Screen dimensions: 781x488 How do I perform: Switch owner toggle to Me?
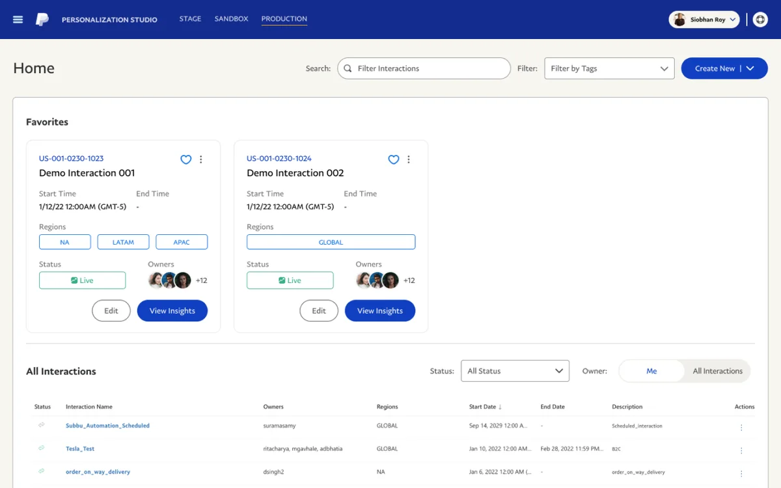point(651,371)
